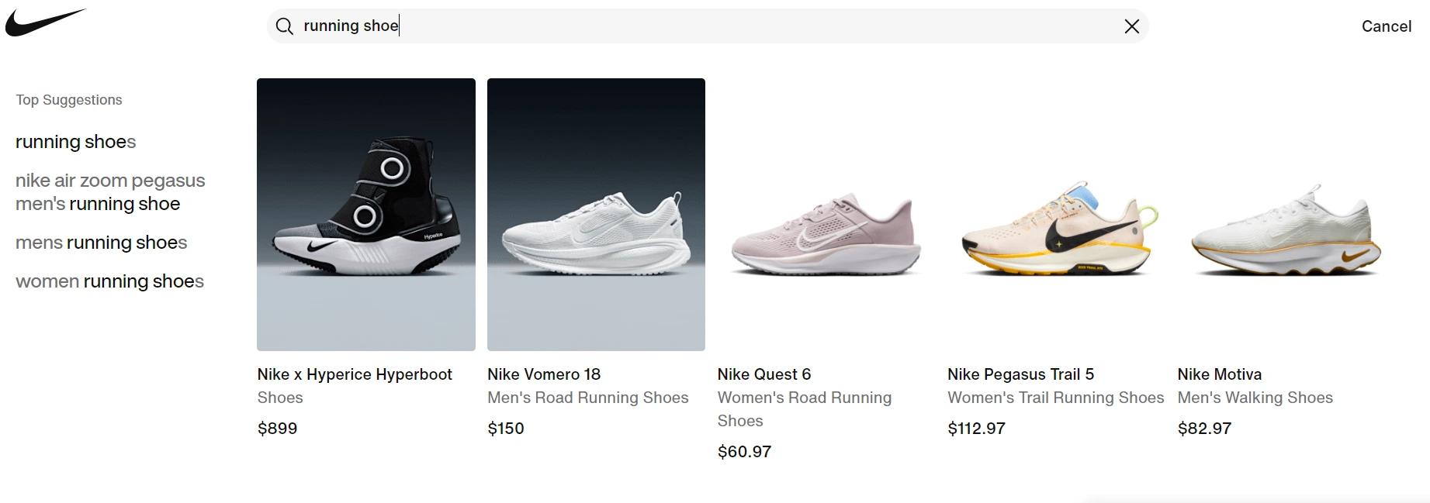
Task: Click the Nike x Hyperice Hyperboot product title
Action: (x=355, y=374)
